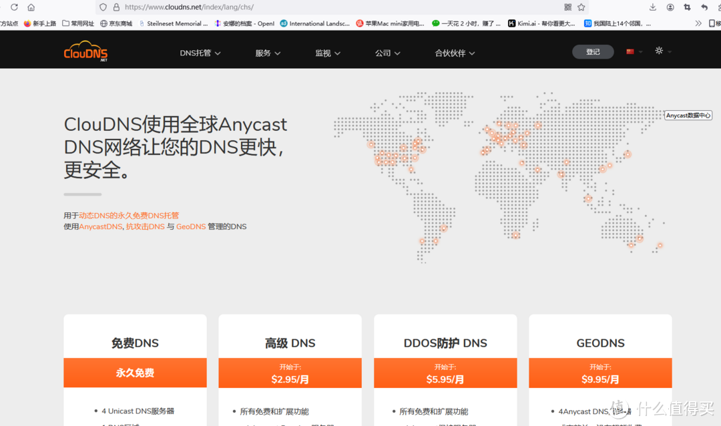The height and width of the screenshot is (426, 721).
Task: Click the ClouDNS logo
Action: (x=85, y=53)
